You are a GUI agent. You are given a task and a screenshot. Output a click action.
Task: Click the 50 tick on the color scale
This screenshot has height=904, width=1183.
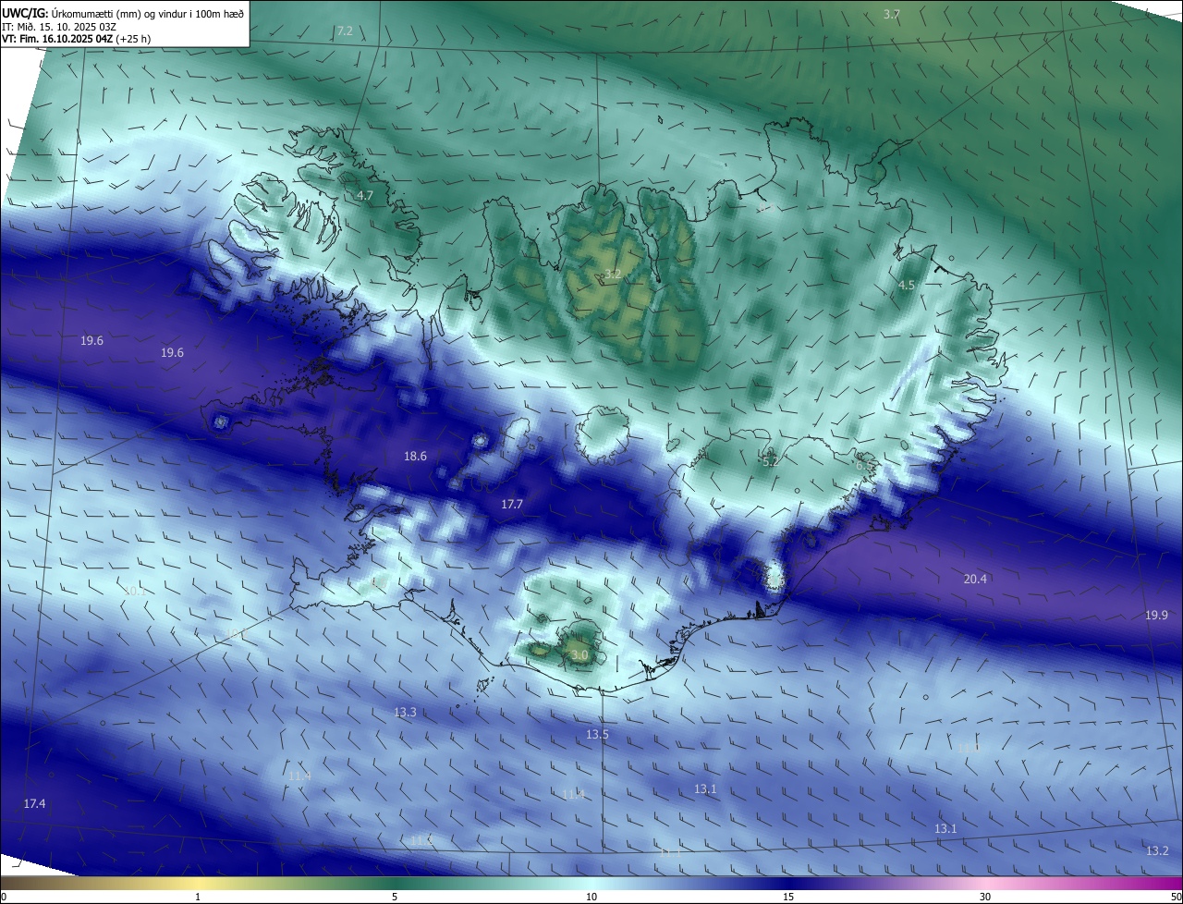1176,897
